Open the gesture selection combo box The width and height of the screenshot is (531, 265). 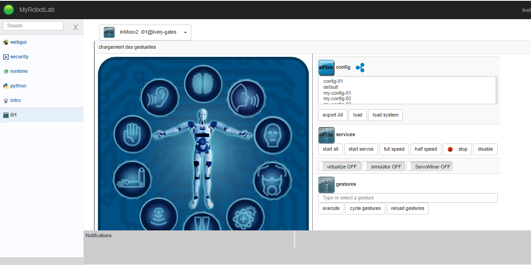click(407, 198)
